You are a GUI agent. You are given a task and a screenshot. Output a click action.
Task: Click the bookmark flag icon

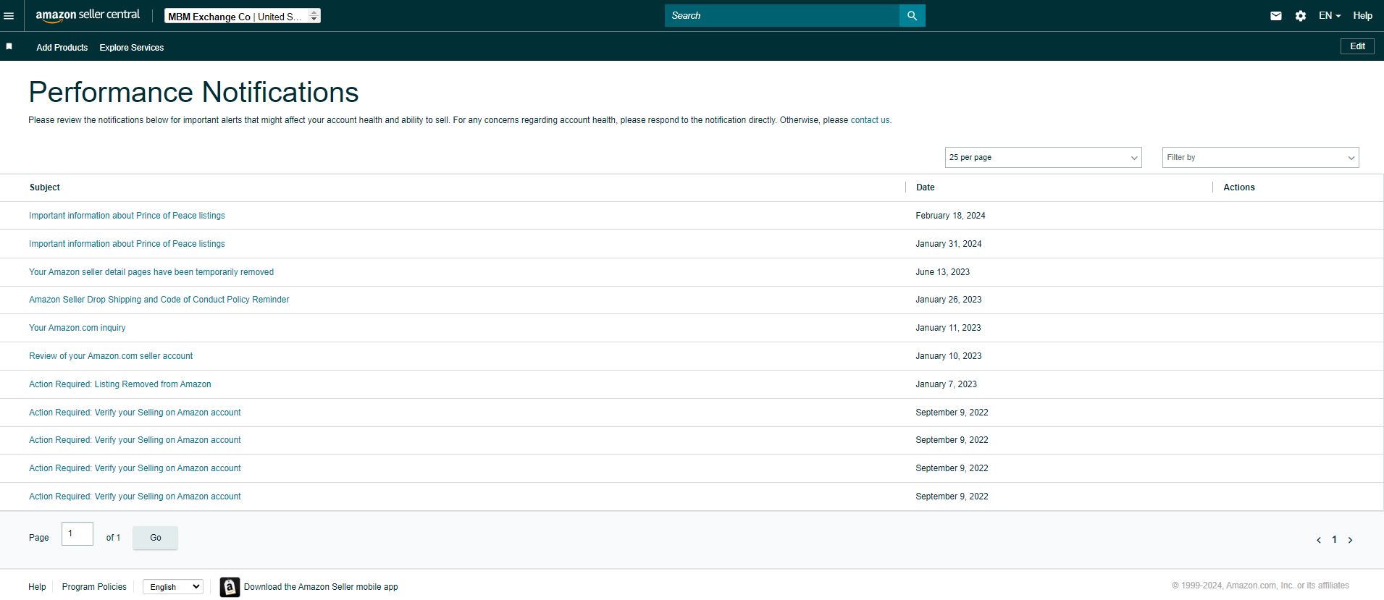9,46
